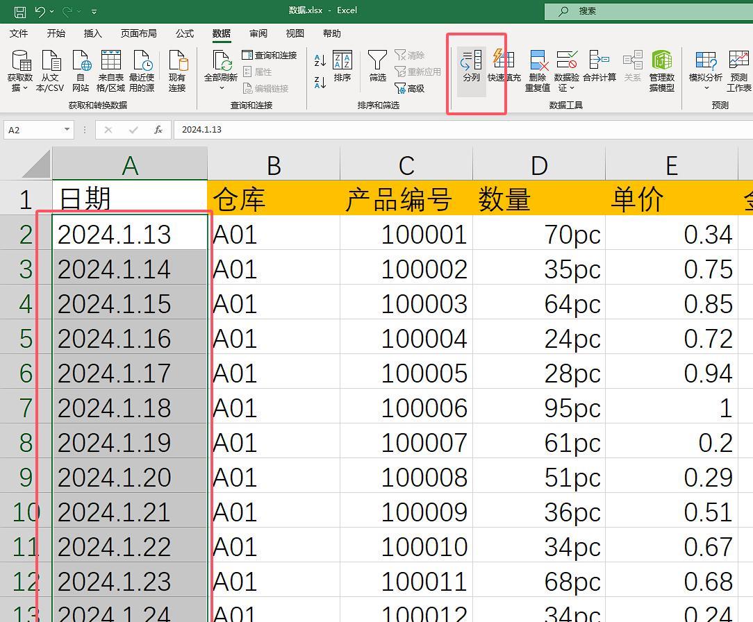
Task: Open Customize Quick Access Toolbar dropdown
Action: (94, 12)
